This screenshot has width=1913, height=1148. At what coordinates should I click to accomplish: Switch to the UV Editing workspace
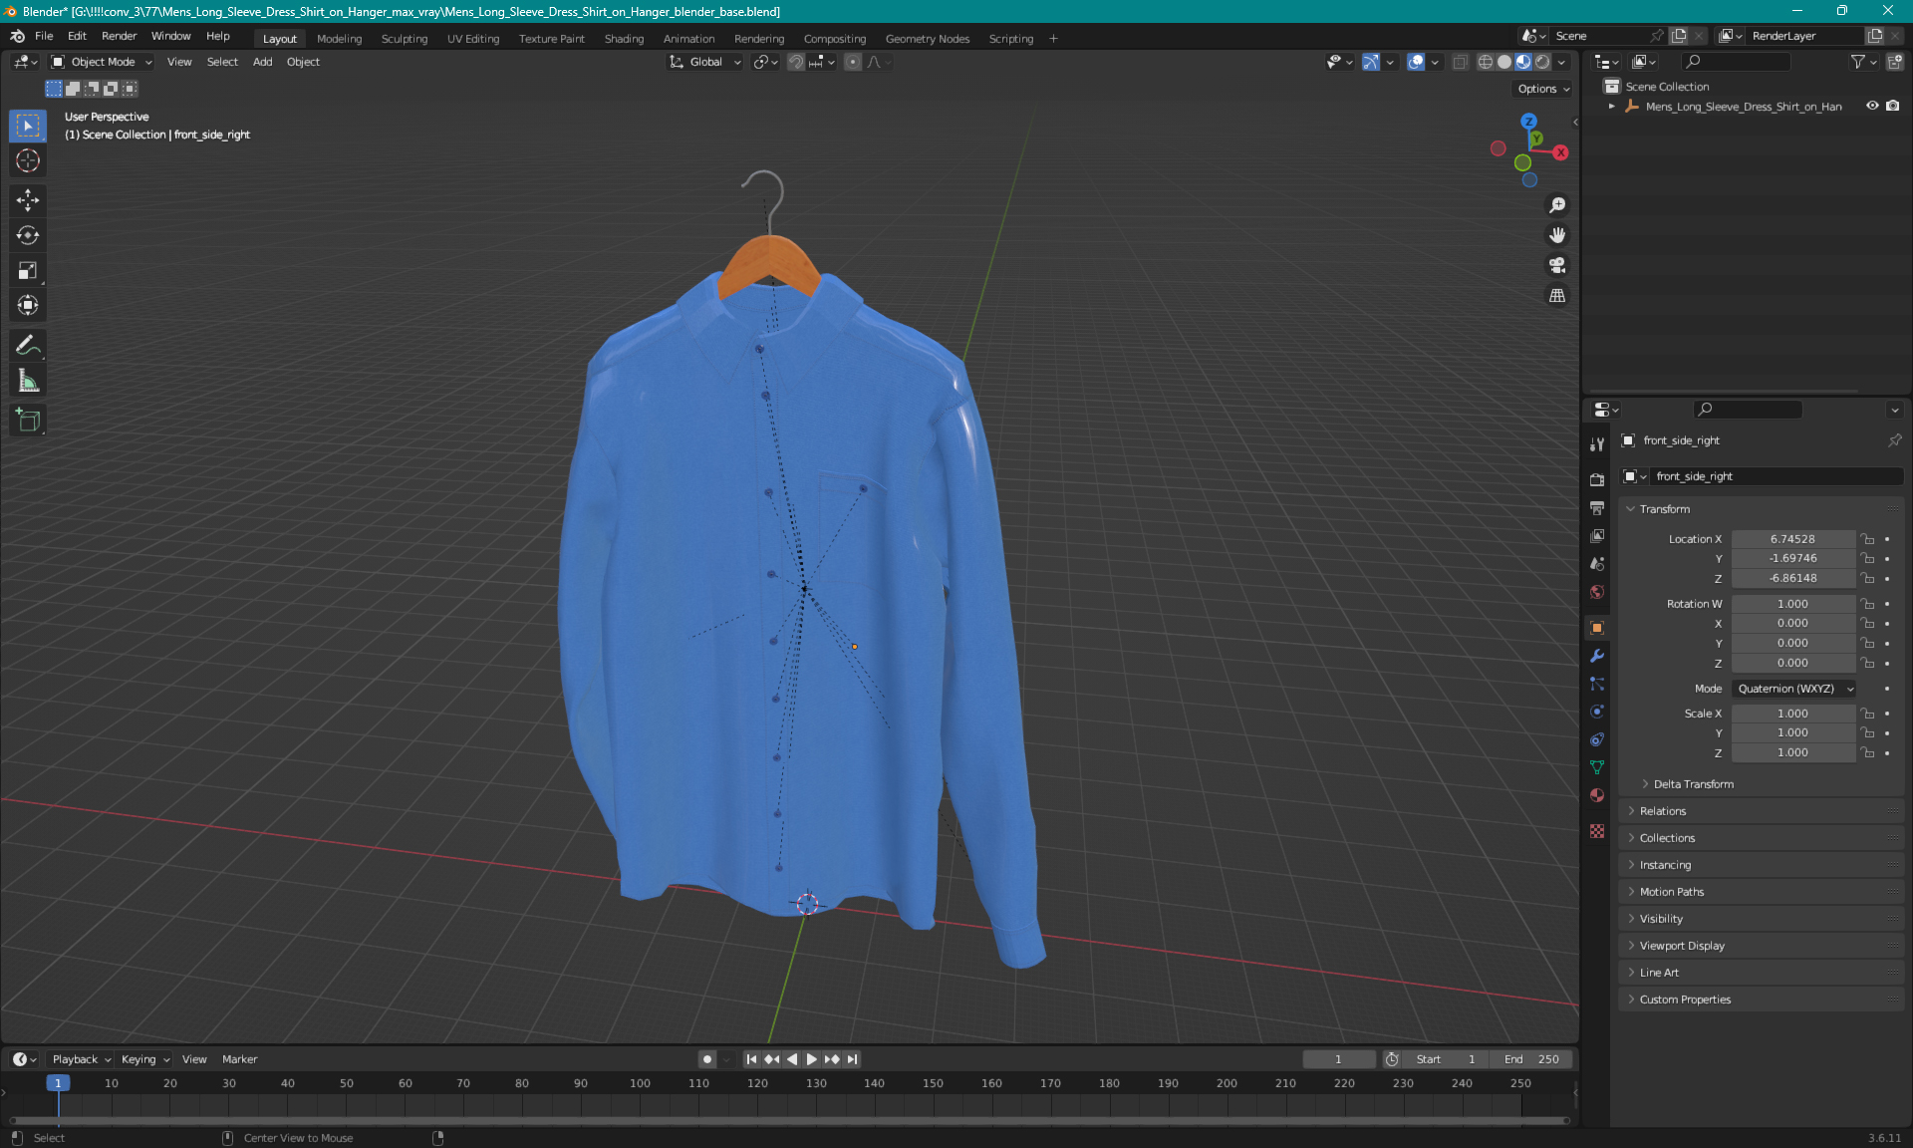click(x=472, y=39)
